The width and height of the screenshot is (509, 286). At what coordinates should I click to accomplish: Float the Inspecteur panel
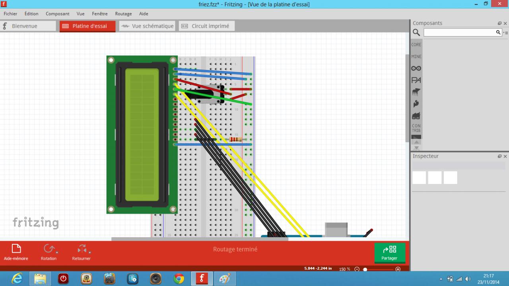point(500,156)
